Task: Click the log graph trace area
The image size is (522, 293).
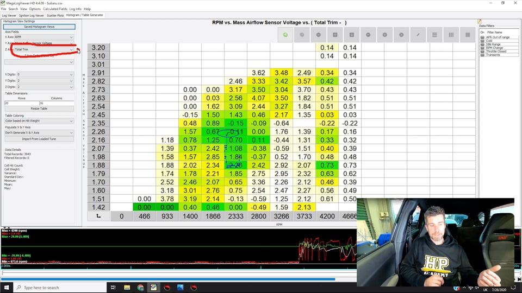Action: pos(178,246)
